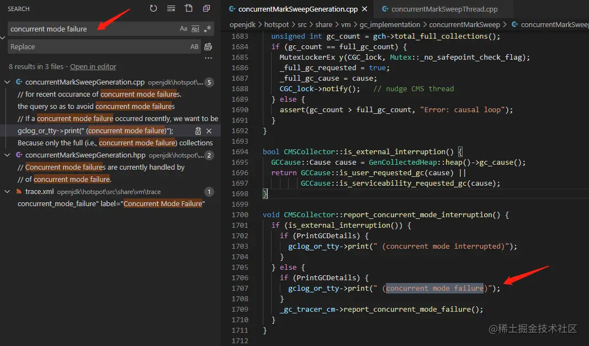Screen dimensions: 589x346
Task: Collapse concurrentMarkSweepGeneration.hpp results group
Action: tap(7, 156)
